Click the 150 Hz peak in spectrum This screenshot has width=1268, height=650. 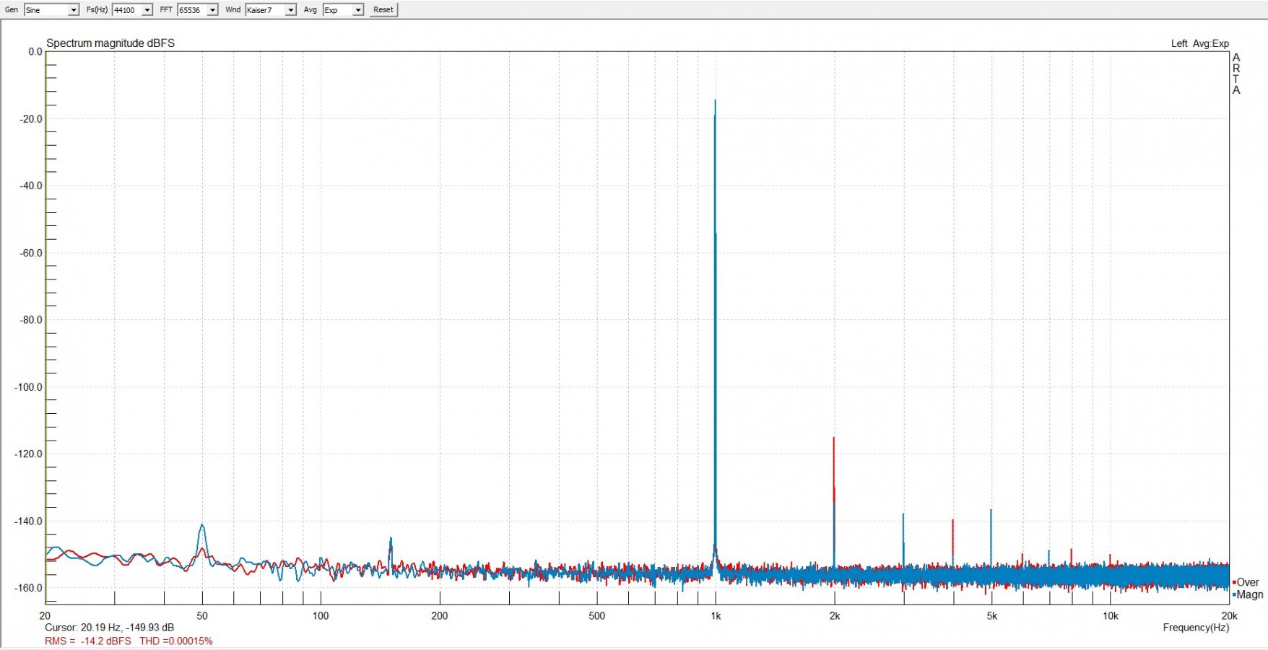(x=391, y=539)
